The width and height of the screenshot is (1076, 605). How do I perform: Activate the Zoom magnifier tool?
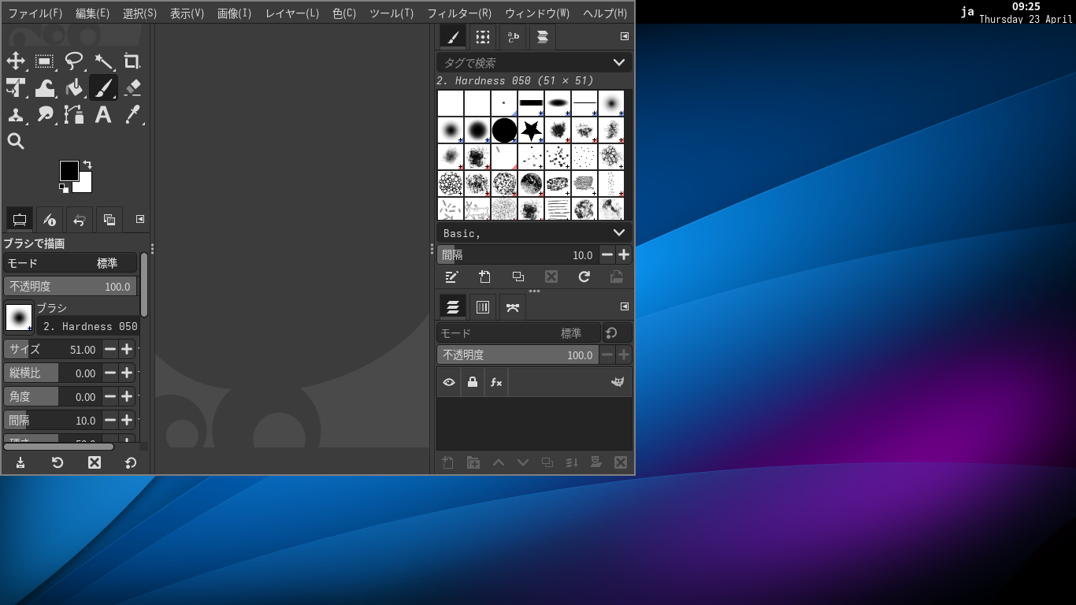16,141
